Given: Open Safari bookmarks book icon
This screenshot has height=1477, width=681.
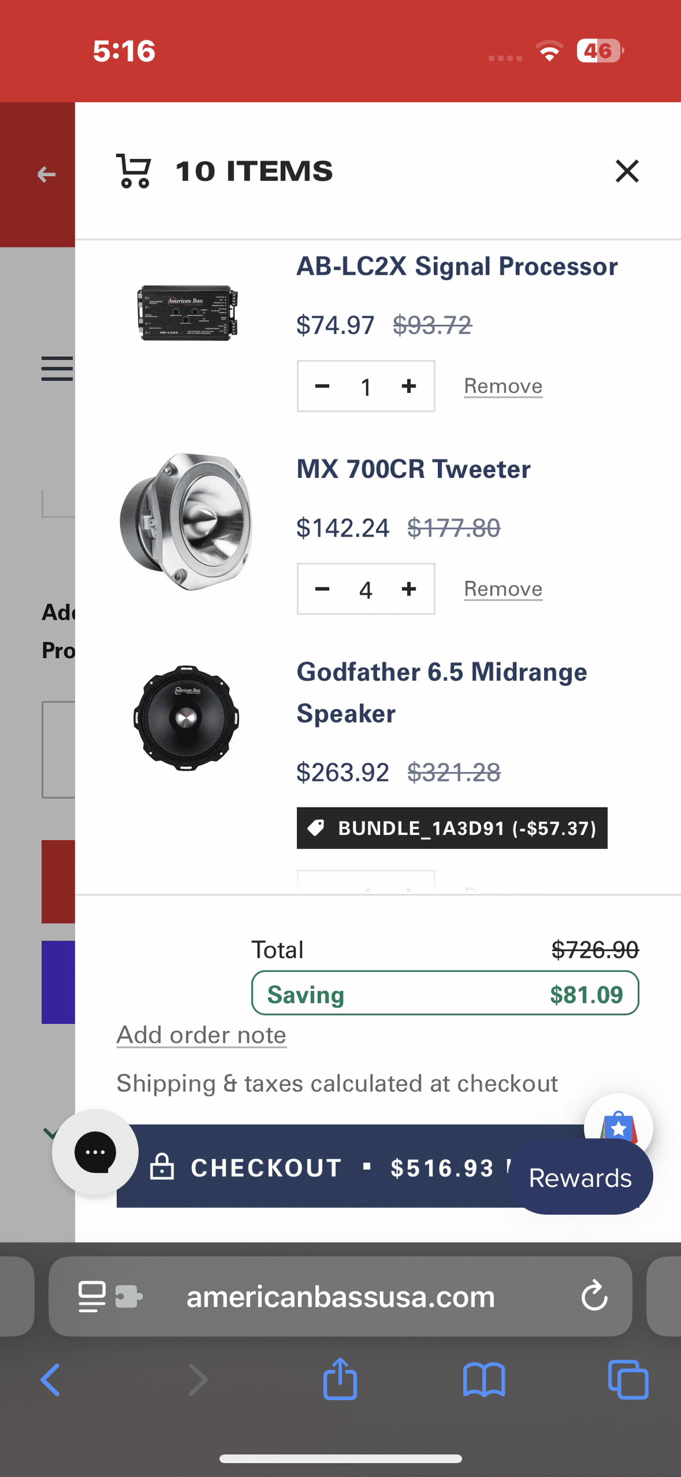Looking at the screenshot, I should (x=484, y=1380).
